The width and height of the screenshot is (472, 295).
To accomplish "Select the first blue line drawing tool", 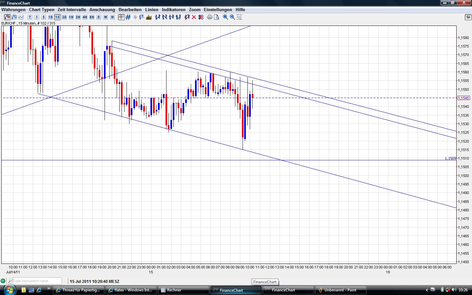I will pyautogui.click(x=158, y=17).
